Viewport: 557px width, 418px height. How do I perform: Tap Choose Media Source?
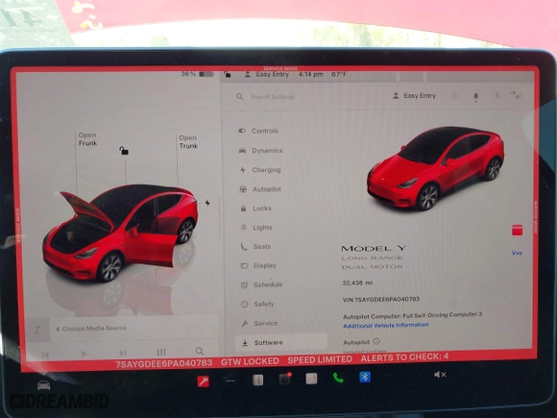[91, 328]
